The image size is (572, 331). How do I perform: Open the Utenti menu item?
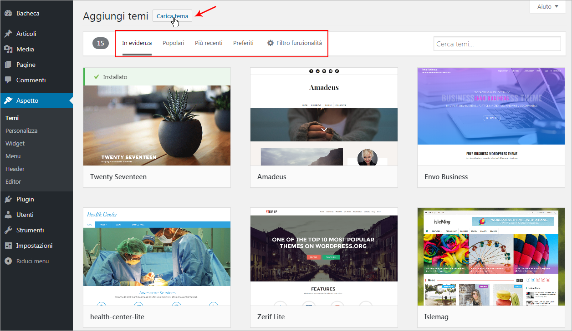click(x=36, y=215)
